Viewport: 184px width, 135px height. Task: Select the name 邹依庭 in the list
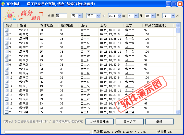[24, 43]
